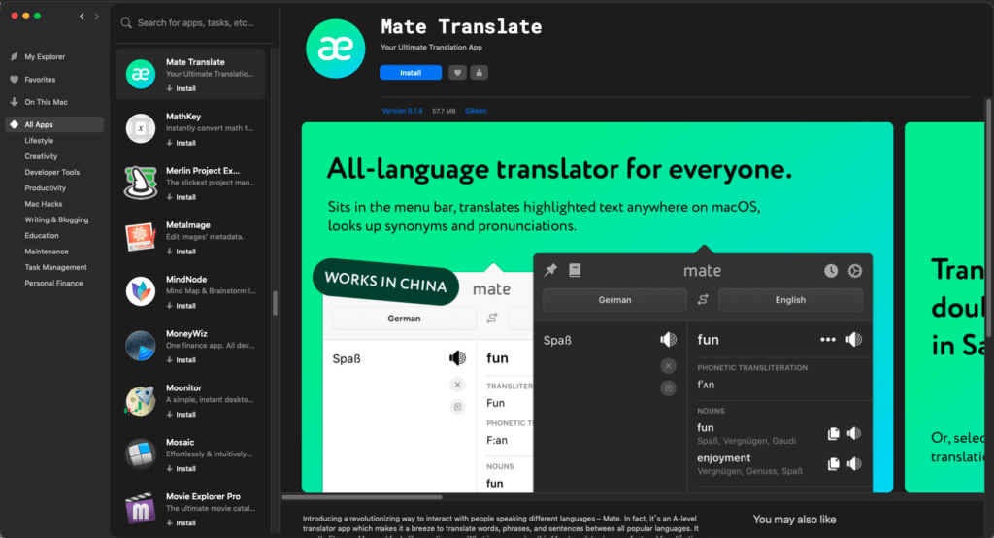Select the Mate Translate title text

point(461,26)
